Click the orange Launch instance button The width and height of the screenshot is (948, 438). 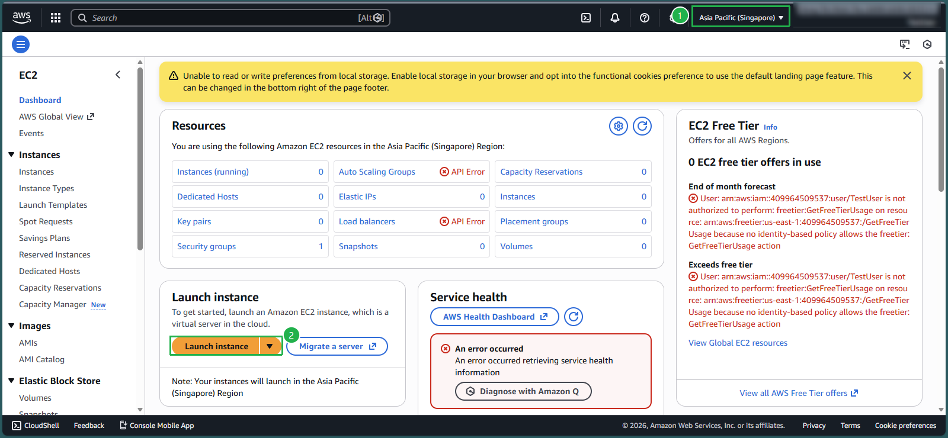coord(216,346)
